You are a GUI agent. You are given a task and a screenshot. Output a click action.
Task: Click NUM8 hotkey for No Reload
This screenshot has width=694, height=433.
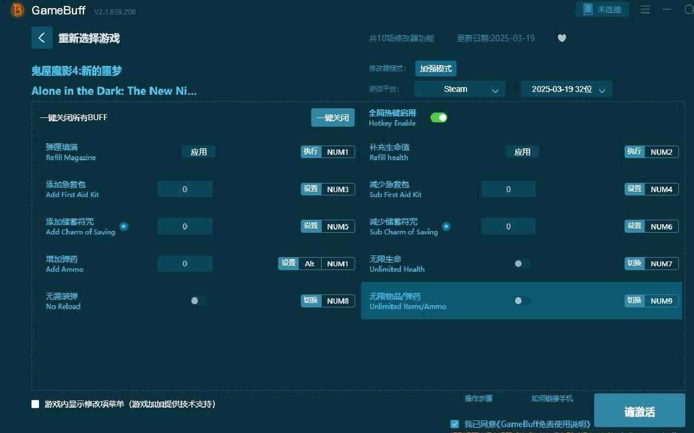point(338,300)
